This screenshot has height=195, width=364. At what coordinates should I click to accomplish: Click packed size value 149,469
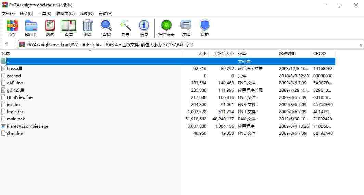226,83
